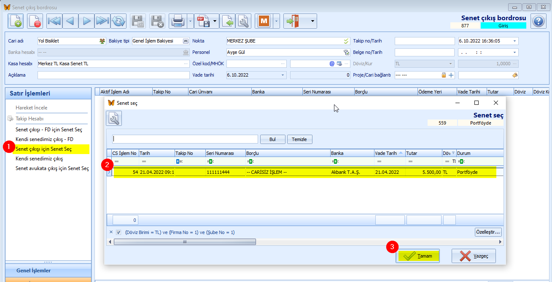The width and height of the screenshot is (552, 282).
Task: Confirm selection with the Tamam button
Action: click(x=417, y=256)
